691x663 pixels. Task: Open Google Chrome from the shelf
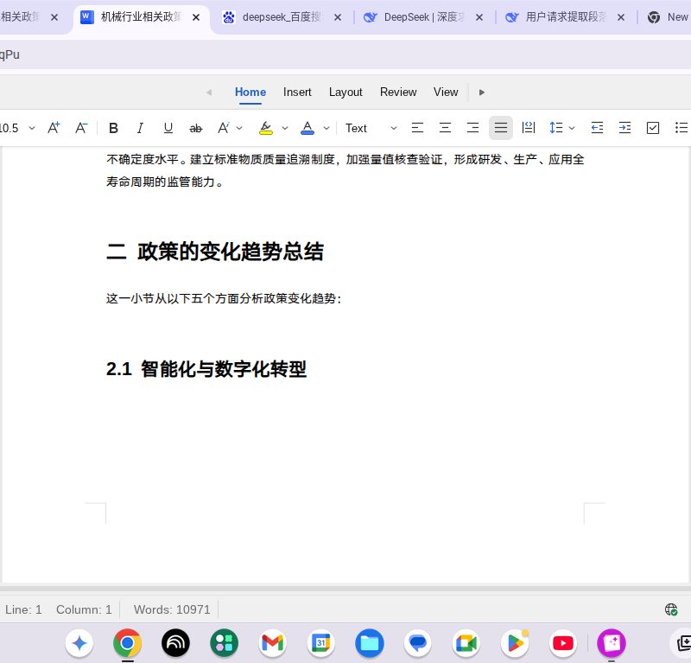pos(127,643)
